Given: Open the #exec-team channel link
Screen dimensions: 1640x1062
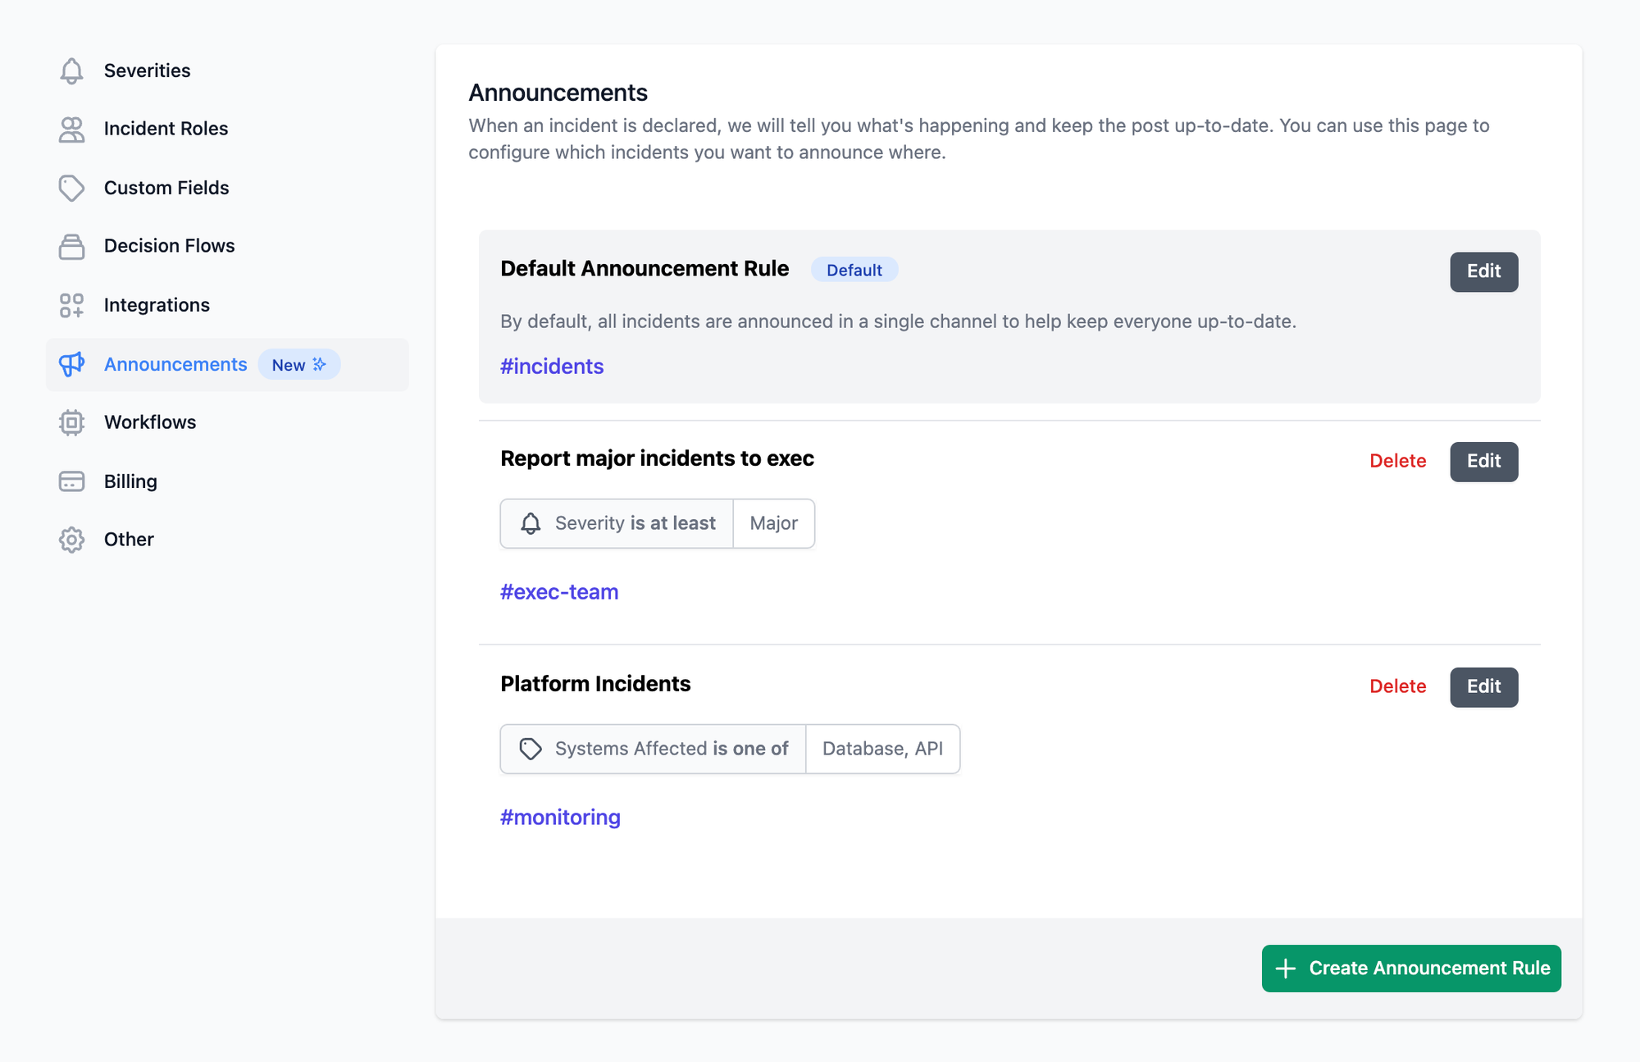Looking at the screenshot, I should pyautogui.click(x=559, y=592).
